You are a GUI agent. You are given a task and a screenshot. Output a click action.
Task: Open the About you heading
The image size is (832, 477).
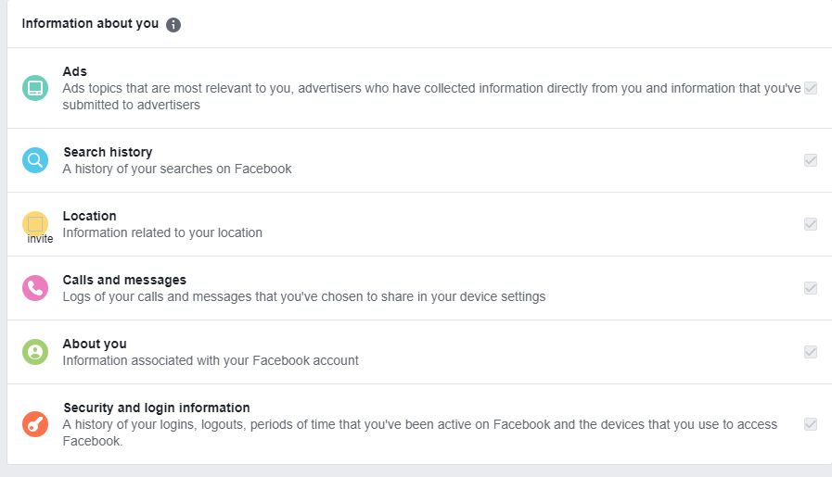pos(95,344)
